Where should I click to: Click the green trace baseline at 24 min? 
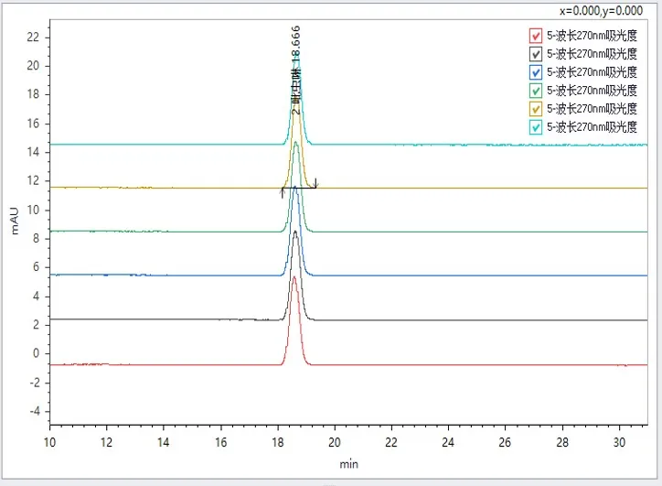449,231
